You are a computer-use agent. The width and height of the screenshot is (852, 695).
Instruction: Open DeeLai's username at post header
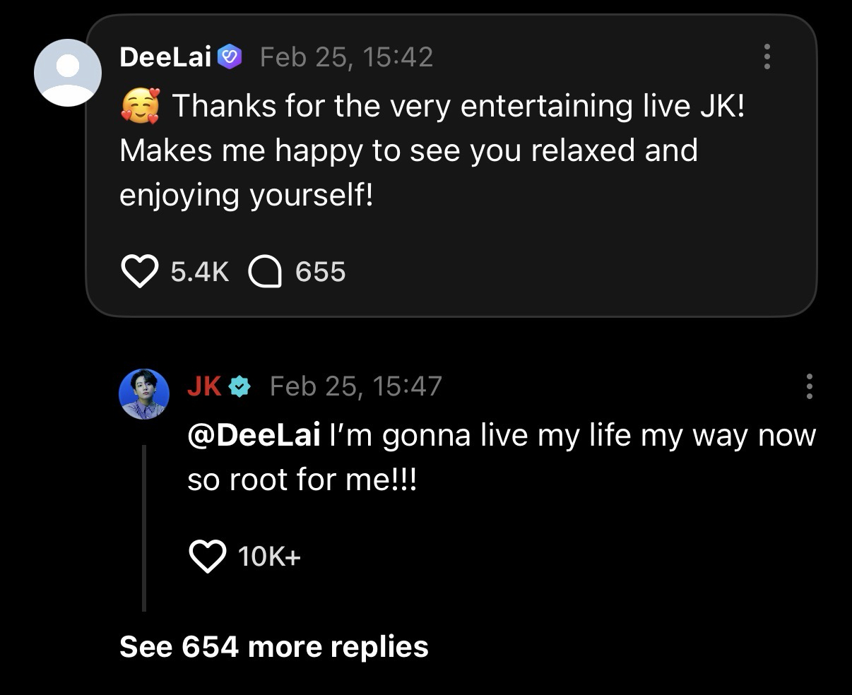165,57
